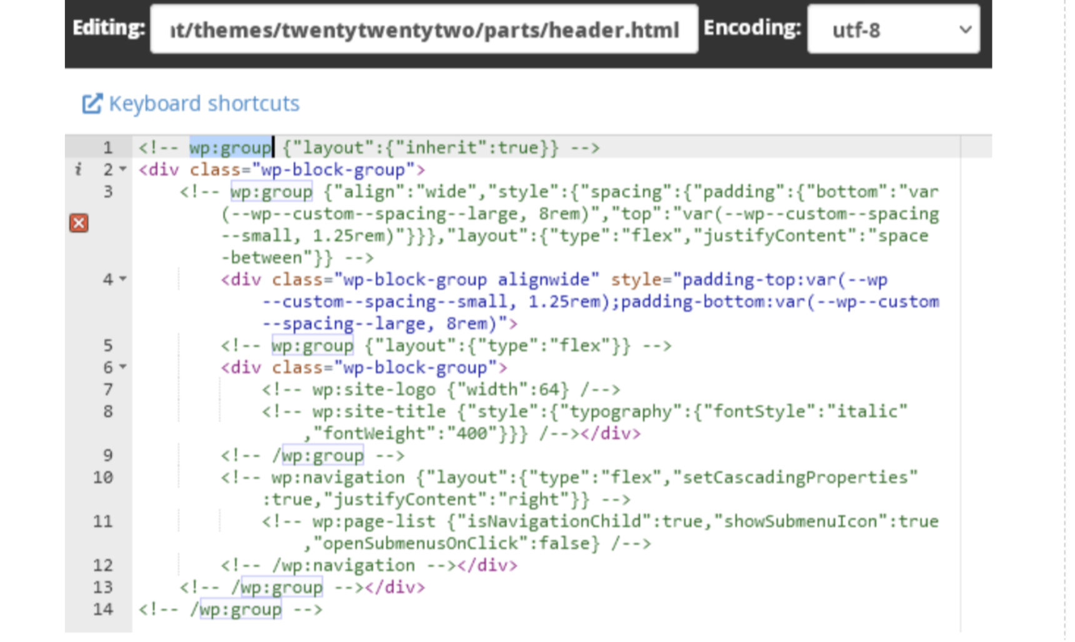Click line number 1 in the gutter
Viewport: 1075px width, 642px height.
click(107, 148)
